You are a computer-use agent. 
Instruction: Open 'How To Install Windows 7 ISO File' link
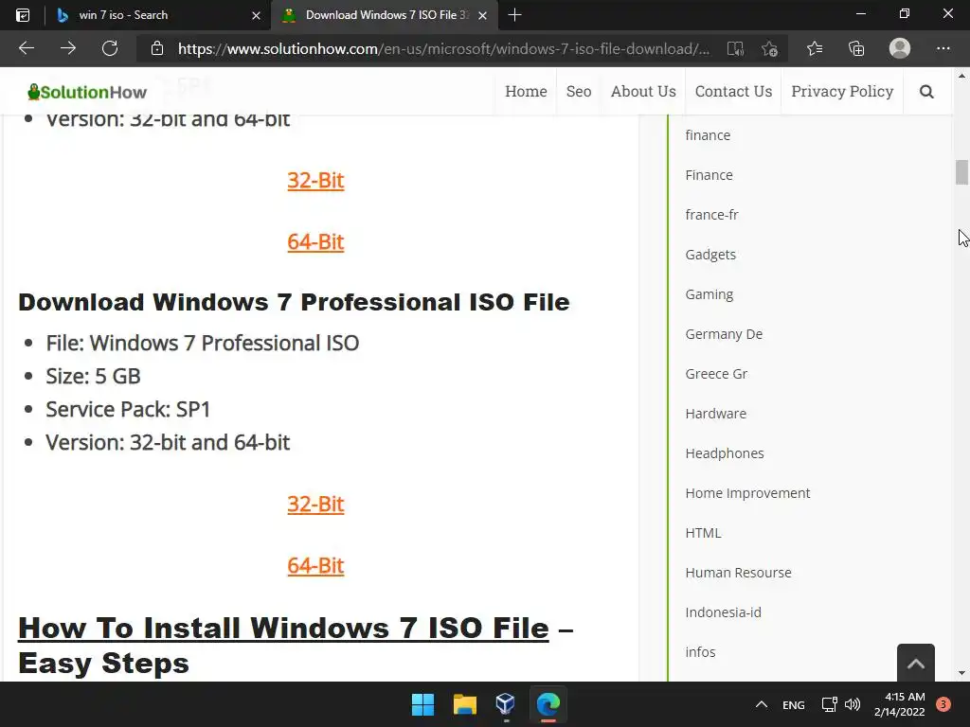[283, 629]
